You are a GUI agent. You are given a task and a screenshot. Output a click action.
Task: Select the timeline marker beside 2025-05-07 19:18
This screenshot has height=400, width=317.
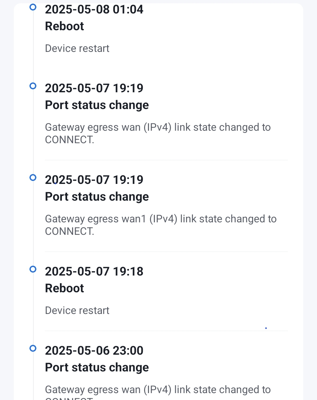(x=32, y=269)
